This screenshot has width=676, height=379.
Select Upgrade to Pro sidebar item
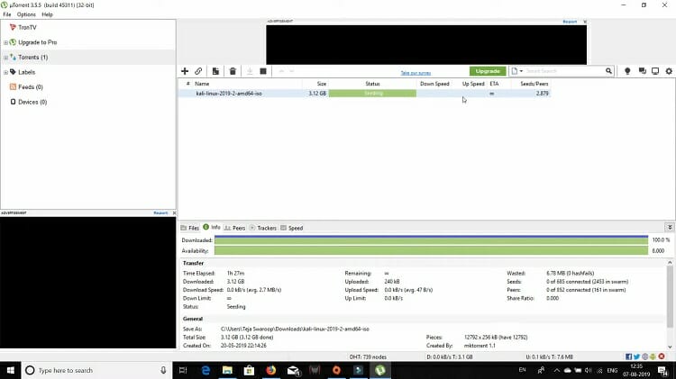point(38,42)
